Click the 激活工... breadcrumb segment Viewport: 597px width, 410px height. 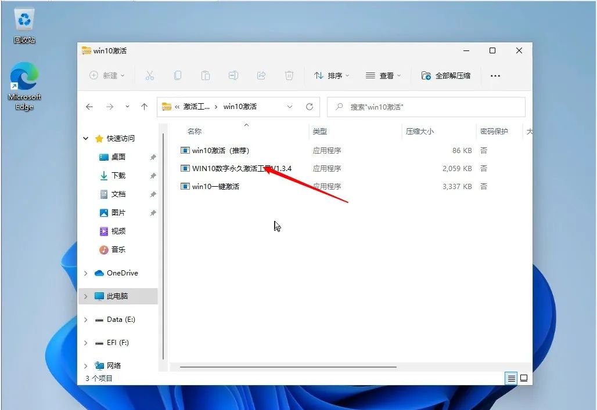click(x=196, y=107)
